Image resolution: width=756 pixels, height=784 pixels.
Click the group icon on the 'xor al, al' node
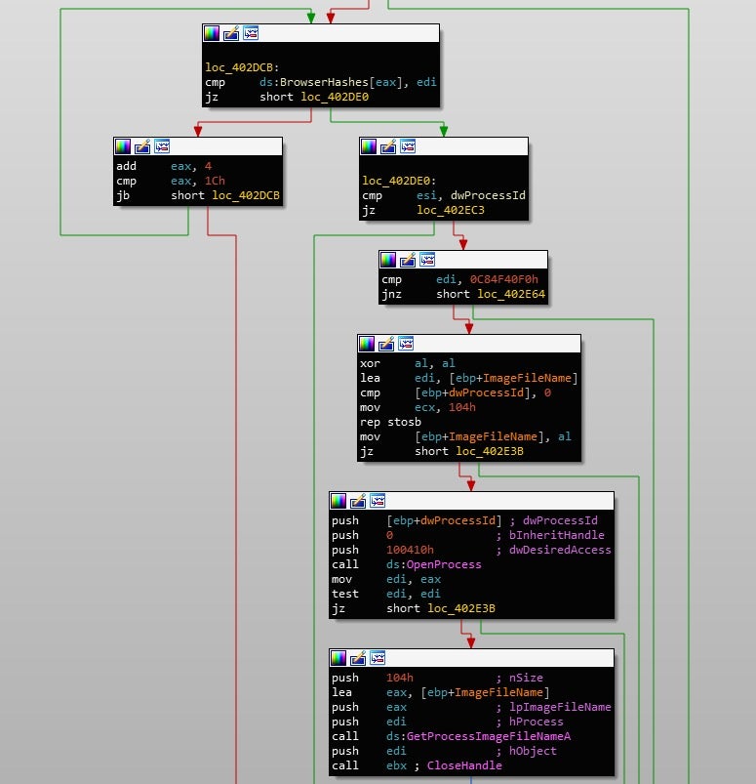click(406, 344)
